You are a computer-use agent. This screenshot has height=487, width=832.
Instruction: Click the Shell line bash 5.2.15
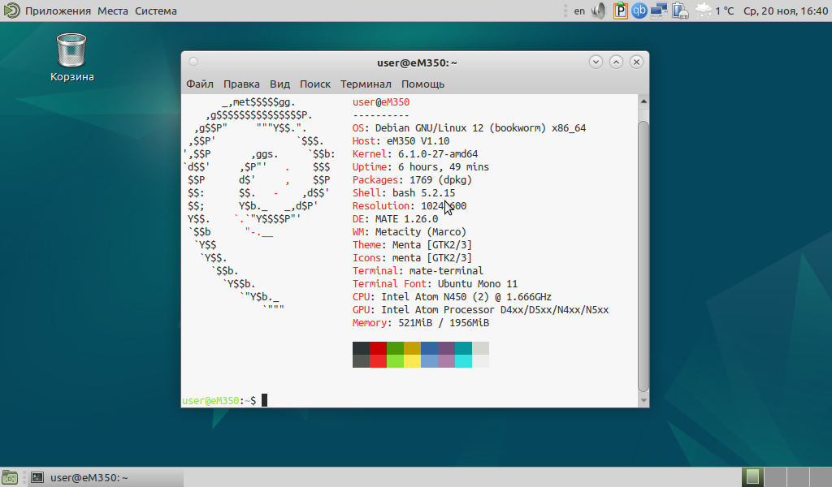pos(404,193)
